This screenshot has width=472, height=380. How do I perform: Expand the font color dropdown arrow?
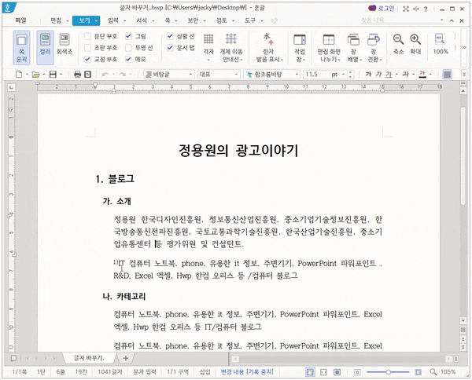pyautogui.click(x=431, y=75)
